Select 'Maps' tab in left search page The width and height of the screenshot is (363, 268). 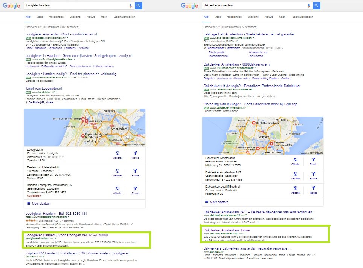(x=40, y=17)
